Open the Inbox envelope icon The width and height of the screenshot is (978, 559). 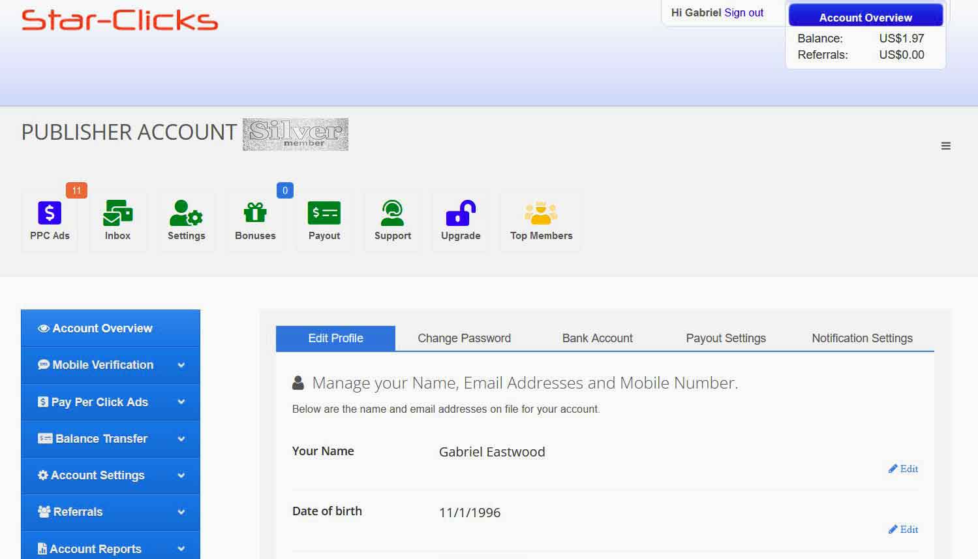118,213
